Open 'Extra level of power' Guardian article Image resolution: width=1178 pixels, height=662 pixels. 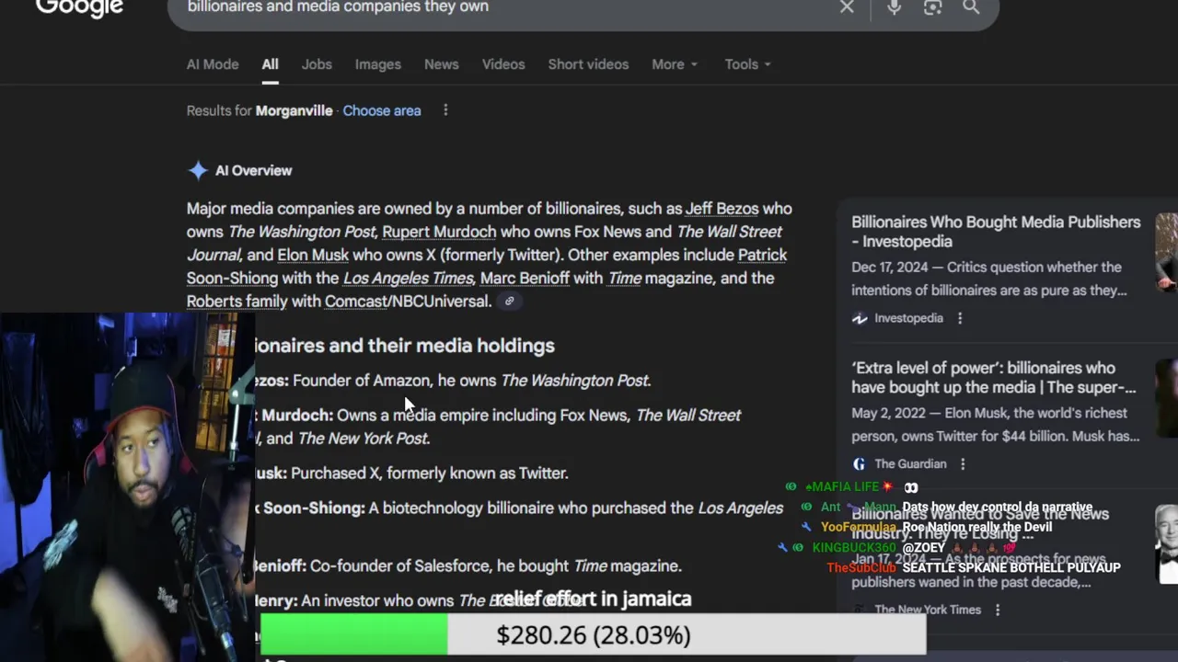coord(994,378)
